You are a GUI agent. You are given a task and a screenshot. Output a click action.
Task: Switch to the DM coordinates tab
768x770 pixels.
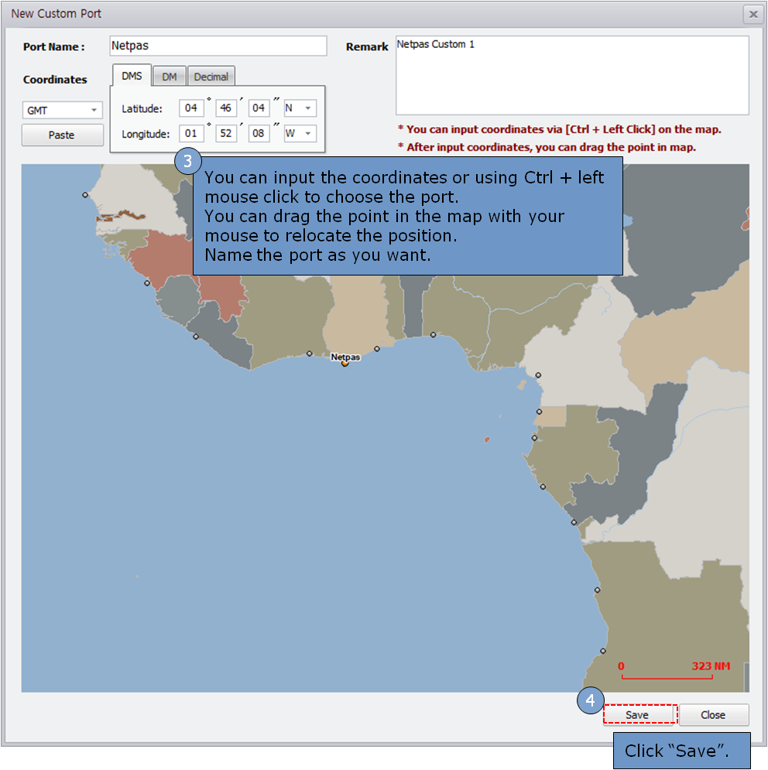point(169,77)
